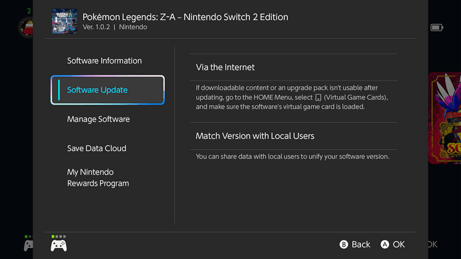The width and height of the screenshot is (461, 259).
Task: Choose update Via the Internet
Action: (293, 68)
